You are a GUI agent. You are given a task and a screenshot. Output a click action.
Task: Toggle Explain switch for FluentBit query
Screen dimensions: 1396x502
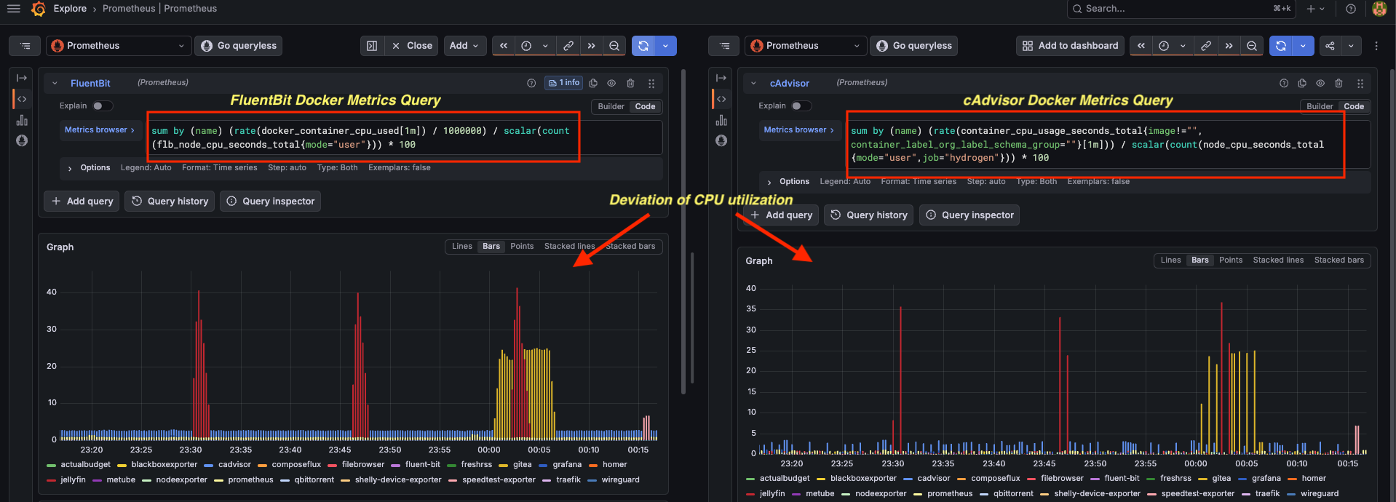[102, 106]
